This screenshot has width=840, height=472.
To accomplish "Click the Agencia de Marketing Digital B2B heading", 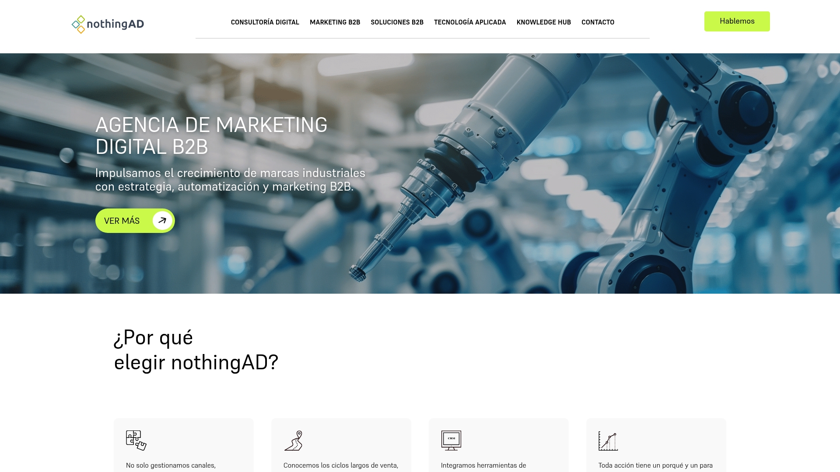I will (211, 135).
